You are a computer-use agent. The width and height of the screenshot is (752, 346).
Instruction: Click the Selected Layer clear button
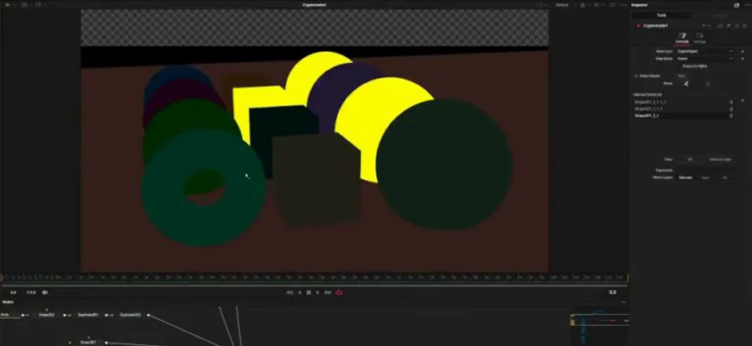click(719, 159)
